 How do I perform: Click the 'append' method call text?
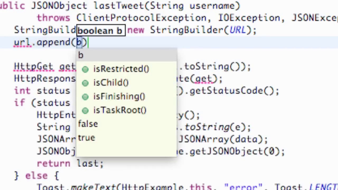point(54,42)
